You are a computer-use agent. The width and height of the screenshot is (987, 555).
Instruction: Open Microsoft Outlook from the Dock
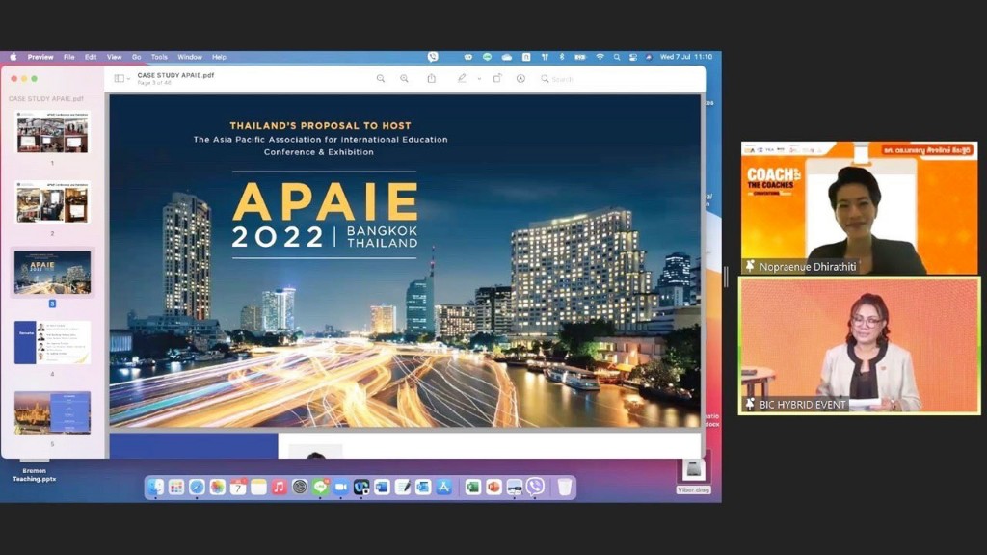423,487
